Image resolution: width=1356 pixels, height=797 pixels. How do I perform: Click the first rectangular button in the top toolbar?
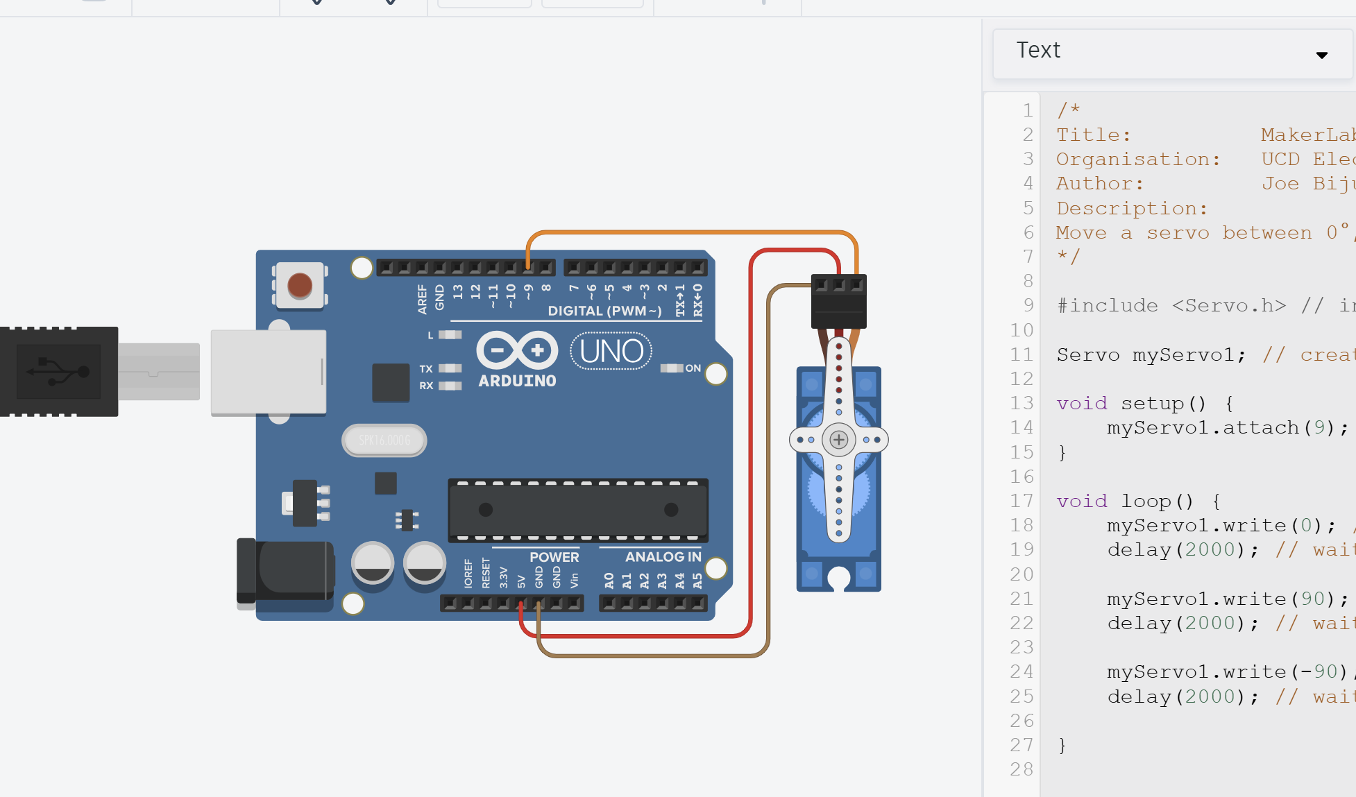484,3
